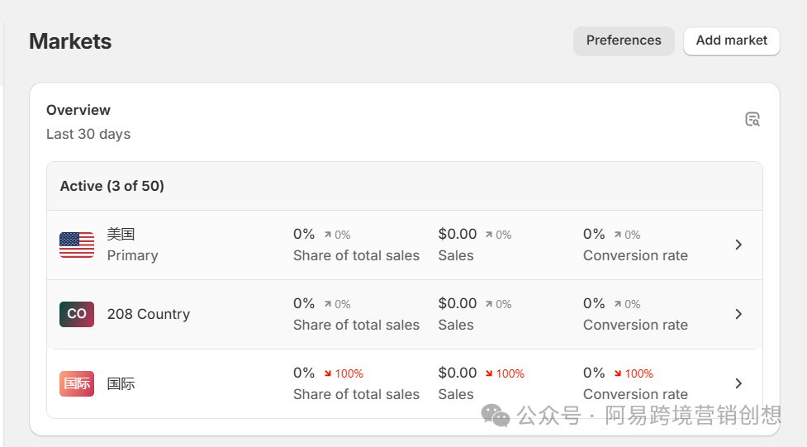Screen dimensions: 807x447
Task: Open the 美国 Primary market name
Action: coord(121,235)
